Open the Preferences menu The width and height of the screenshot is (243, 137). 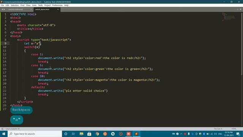click(57, 5)
